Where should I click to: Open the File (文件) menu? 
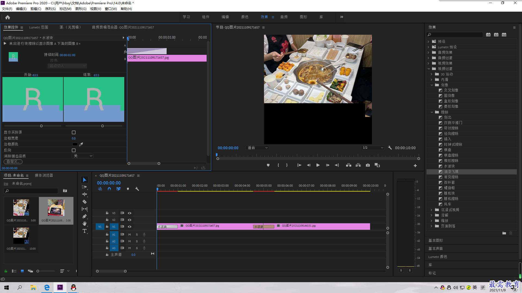click(x=7, y=9)
